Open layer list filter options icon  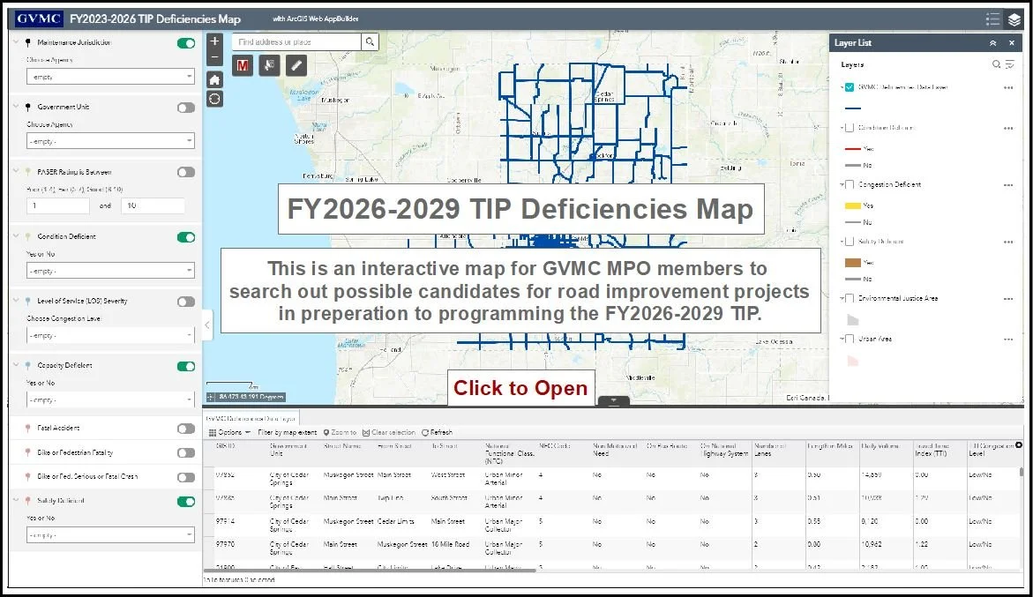click(1010, 64)
